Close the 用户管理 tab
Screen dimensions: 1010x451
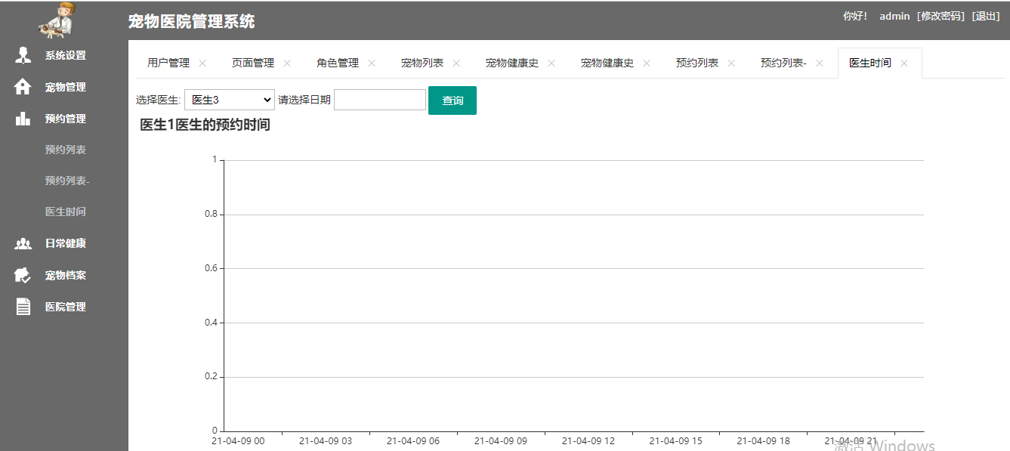[202, 63]
